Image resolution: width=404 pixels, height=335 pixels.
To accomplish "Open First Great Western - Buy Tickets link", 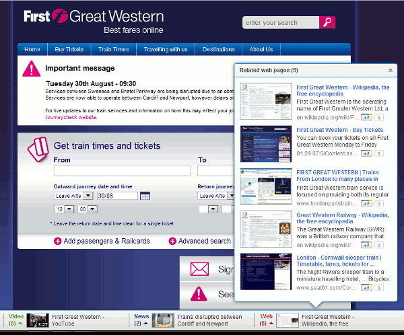I will click(x=339, y=130).
